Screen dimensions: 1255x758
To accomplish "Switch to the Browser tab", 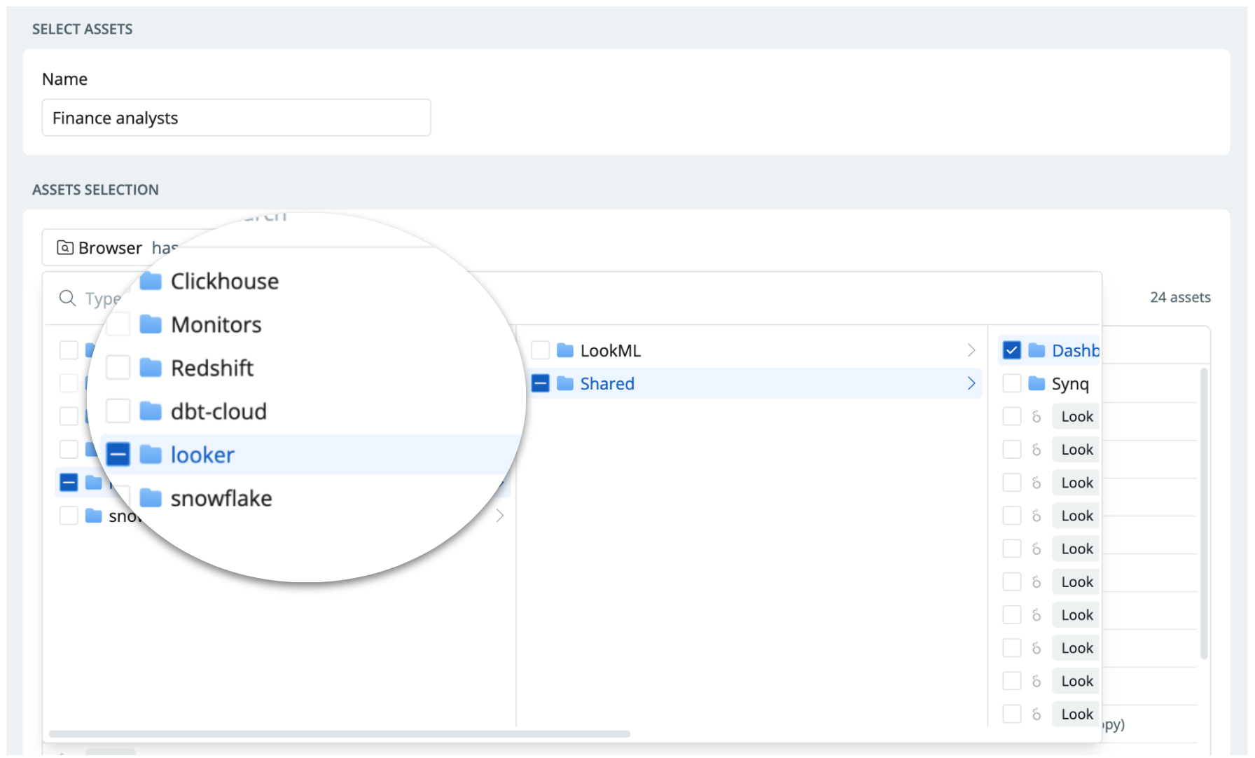I will [x=99, y=248].
